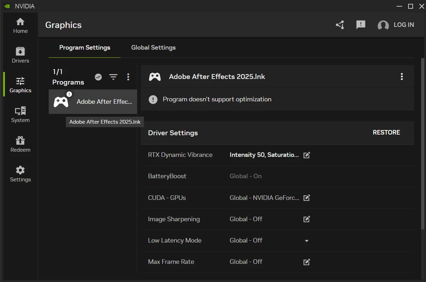Open the Home page in sidebar
Image resolution: width=426 pixels, height=282 pixels.
[20, 26]
